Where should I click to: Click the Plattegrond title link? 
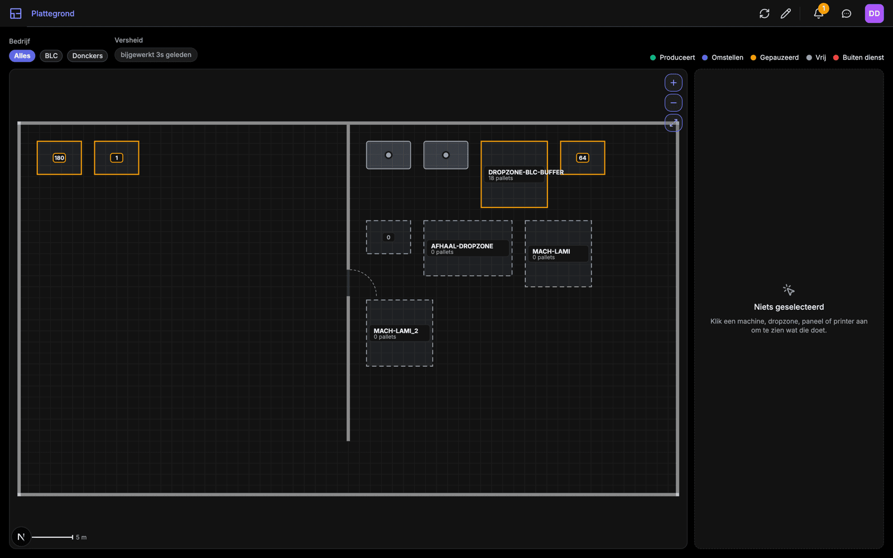(x=53, y=13)
